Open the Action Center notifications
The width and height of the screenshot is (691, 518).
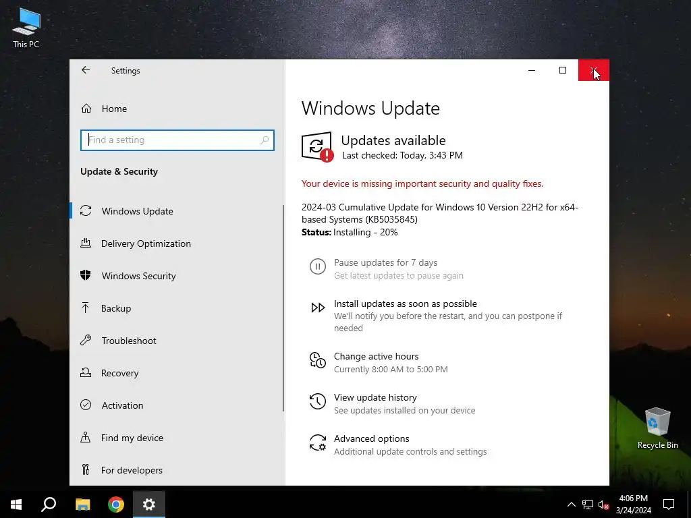click(669, 505)
